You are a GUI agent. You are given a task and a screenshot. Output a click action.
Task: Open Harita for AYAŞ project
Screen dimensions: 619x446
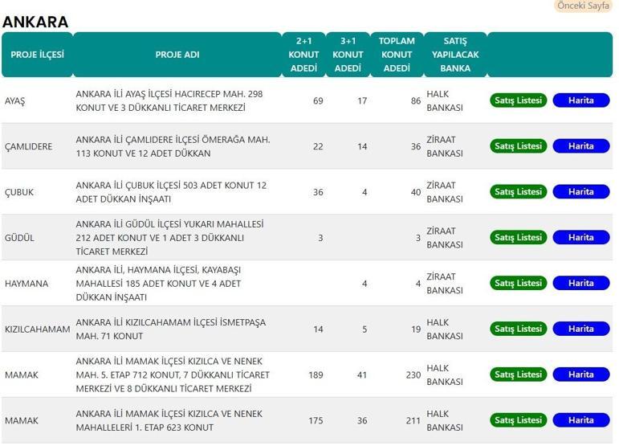point(581,100)
